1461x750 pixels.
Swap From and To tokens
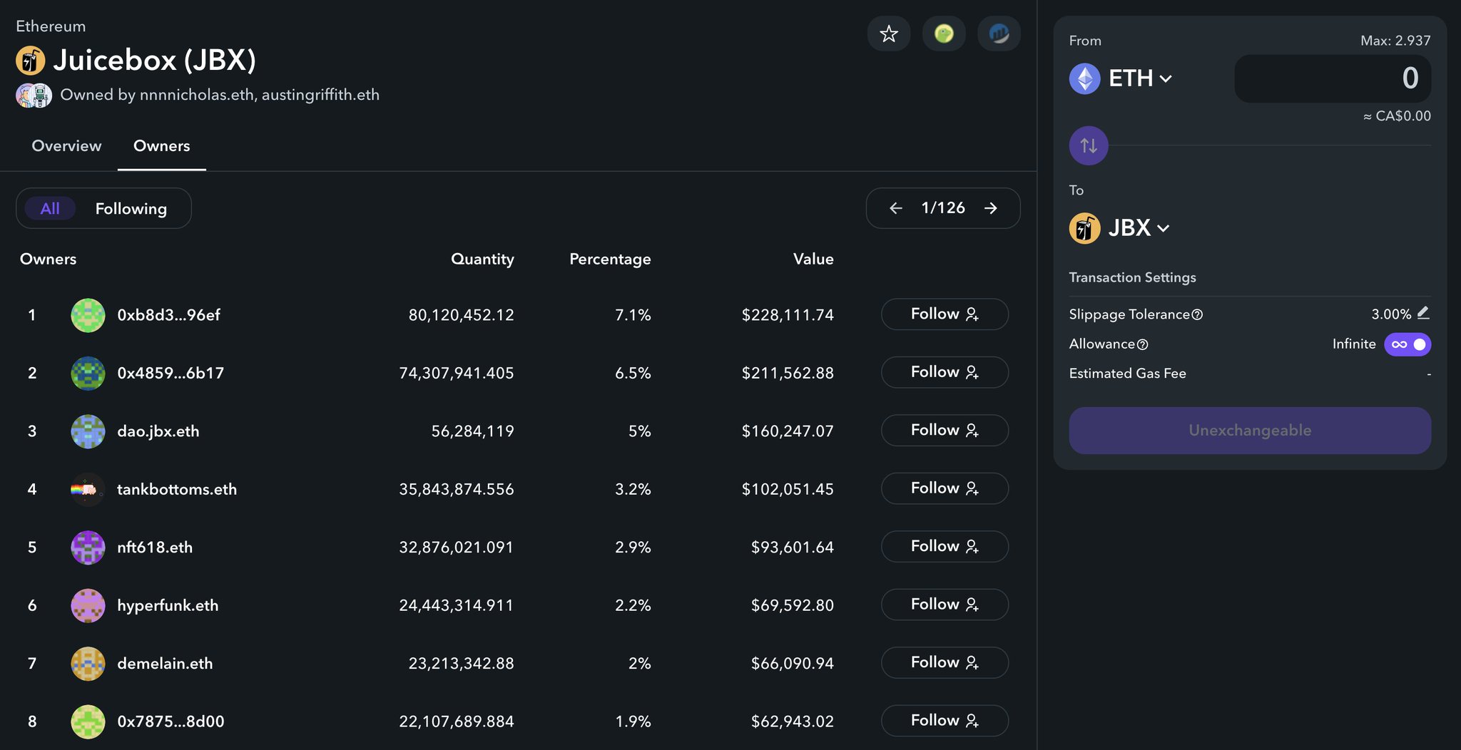[1088, 145]
